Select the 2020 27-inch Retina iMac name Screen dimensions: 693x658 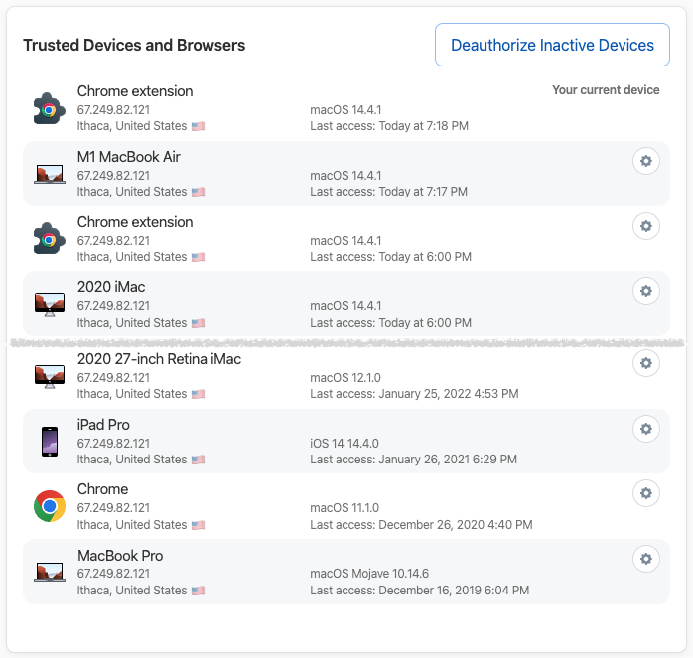click(x=159, y=359)
